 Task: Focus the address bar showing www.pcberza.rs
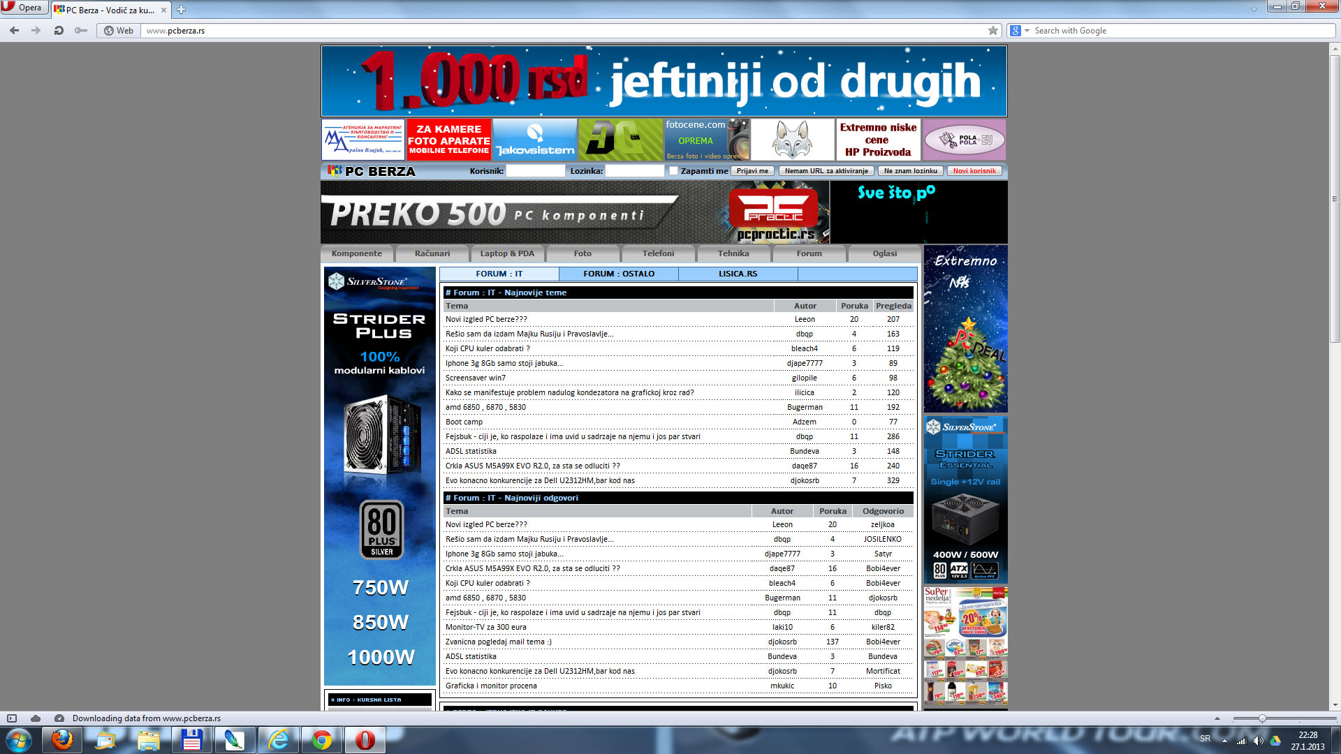[x=562, y=31]
